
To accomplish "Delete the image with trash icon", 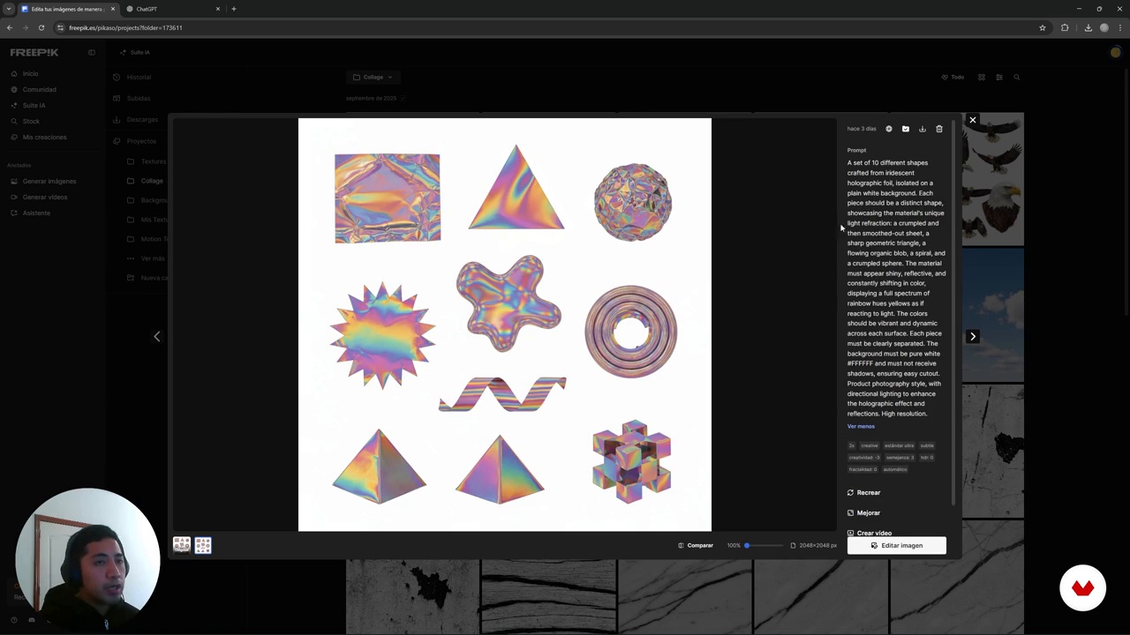I will click(x=939, y=129).
